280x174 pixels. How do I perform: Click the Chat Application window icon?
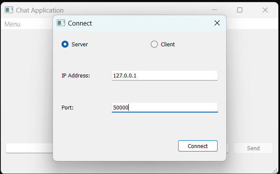click(x=9, y=10)
